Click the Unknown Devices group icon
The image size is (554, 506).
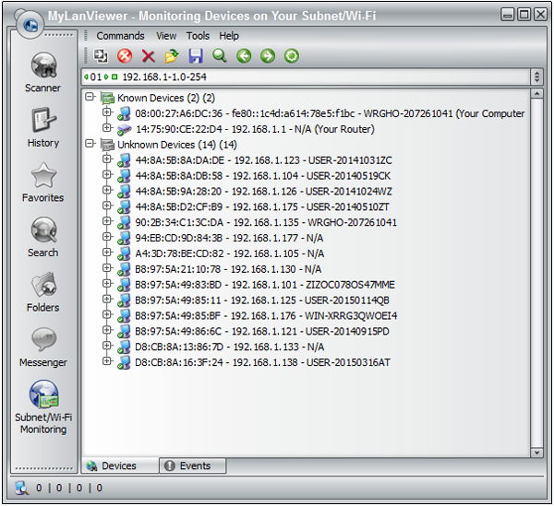107,145
